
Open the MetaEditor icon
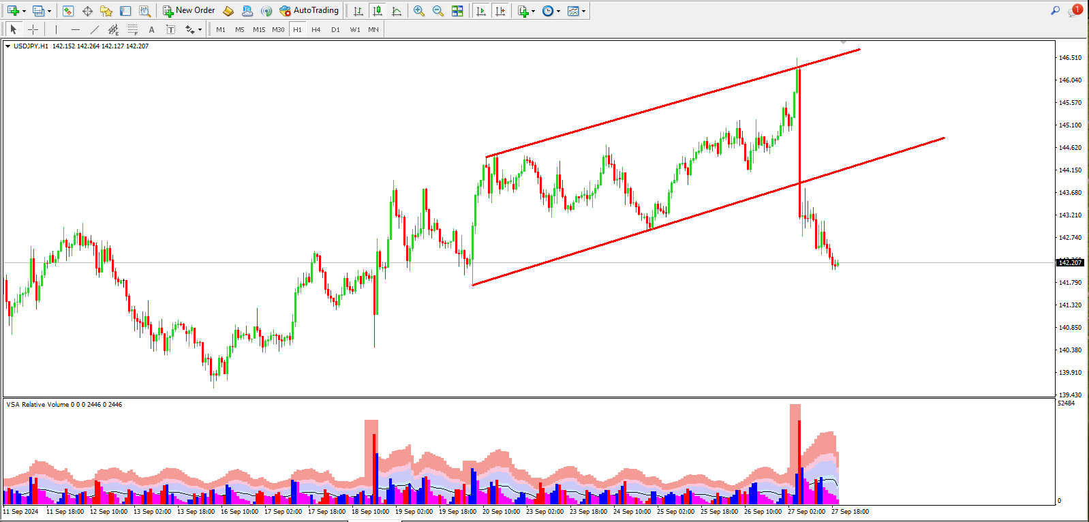(228, 11)
